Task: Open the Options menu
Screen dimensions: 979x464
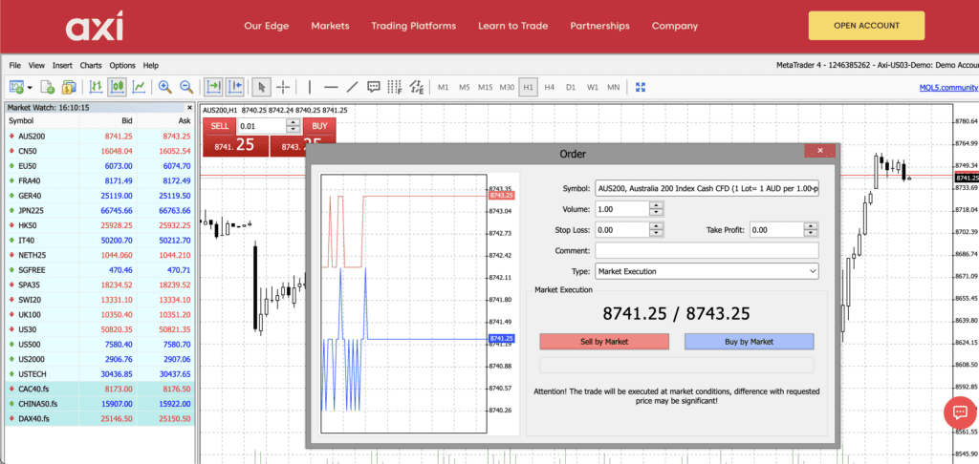Action: [122, 66]
